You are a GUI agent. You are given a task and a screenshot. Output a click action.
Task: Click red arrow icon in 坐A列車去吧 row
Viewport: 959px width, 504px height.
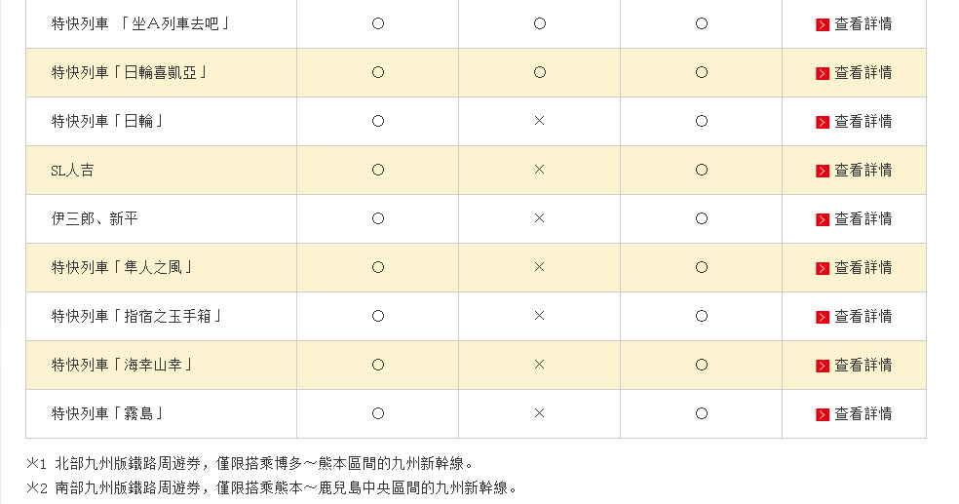pyautogui.click(x=823, y=24)
